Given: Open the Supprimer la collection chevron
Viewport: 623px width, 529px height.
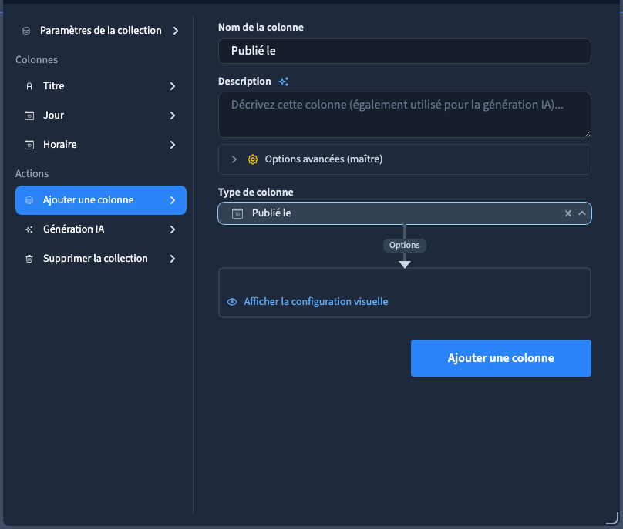Looking at the screenshot, I should [173, 259].
